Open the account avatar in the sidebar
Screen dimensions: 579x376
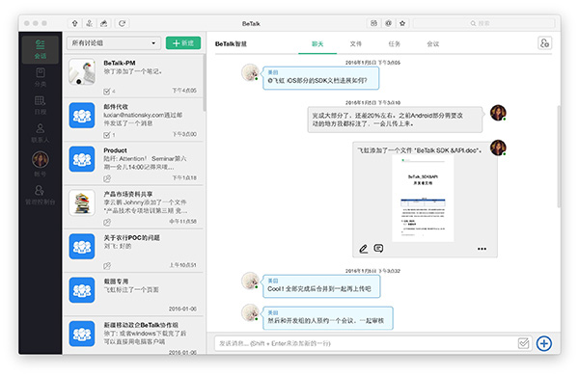pos(41,159)
